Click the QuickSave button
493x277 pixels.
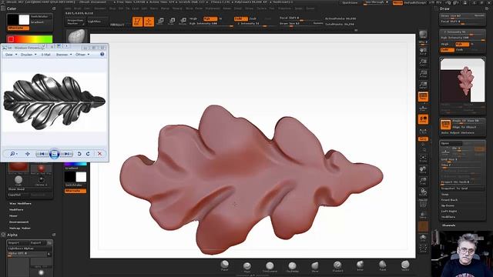[x=350, y=2]
